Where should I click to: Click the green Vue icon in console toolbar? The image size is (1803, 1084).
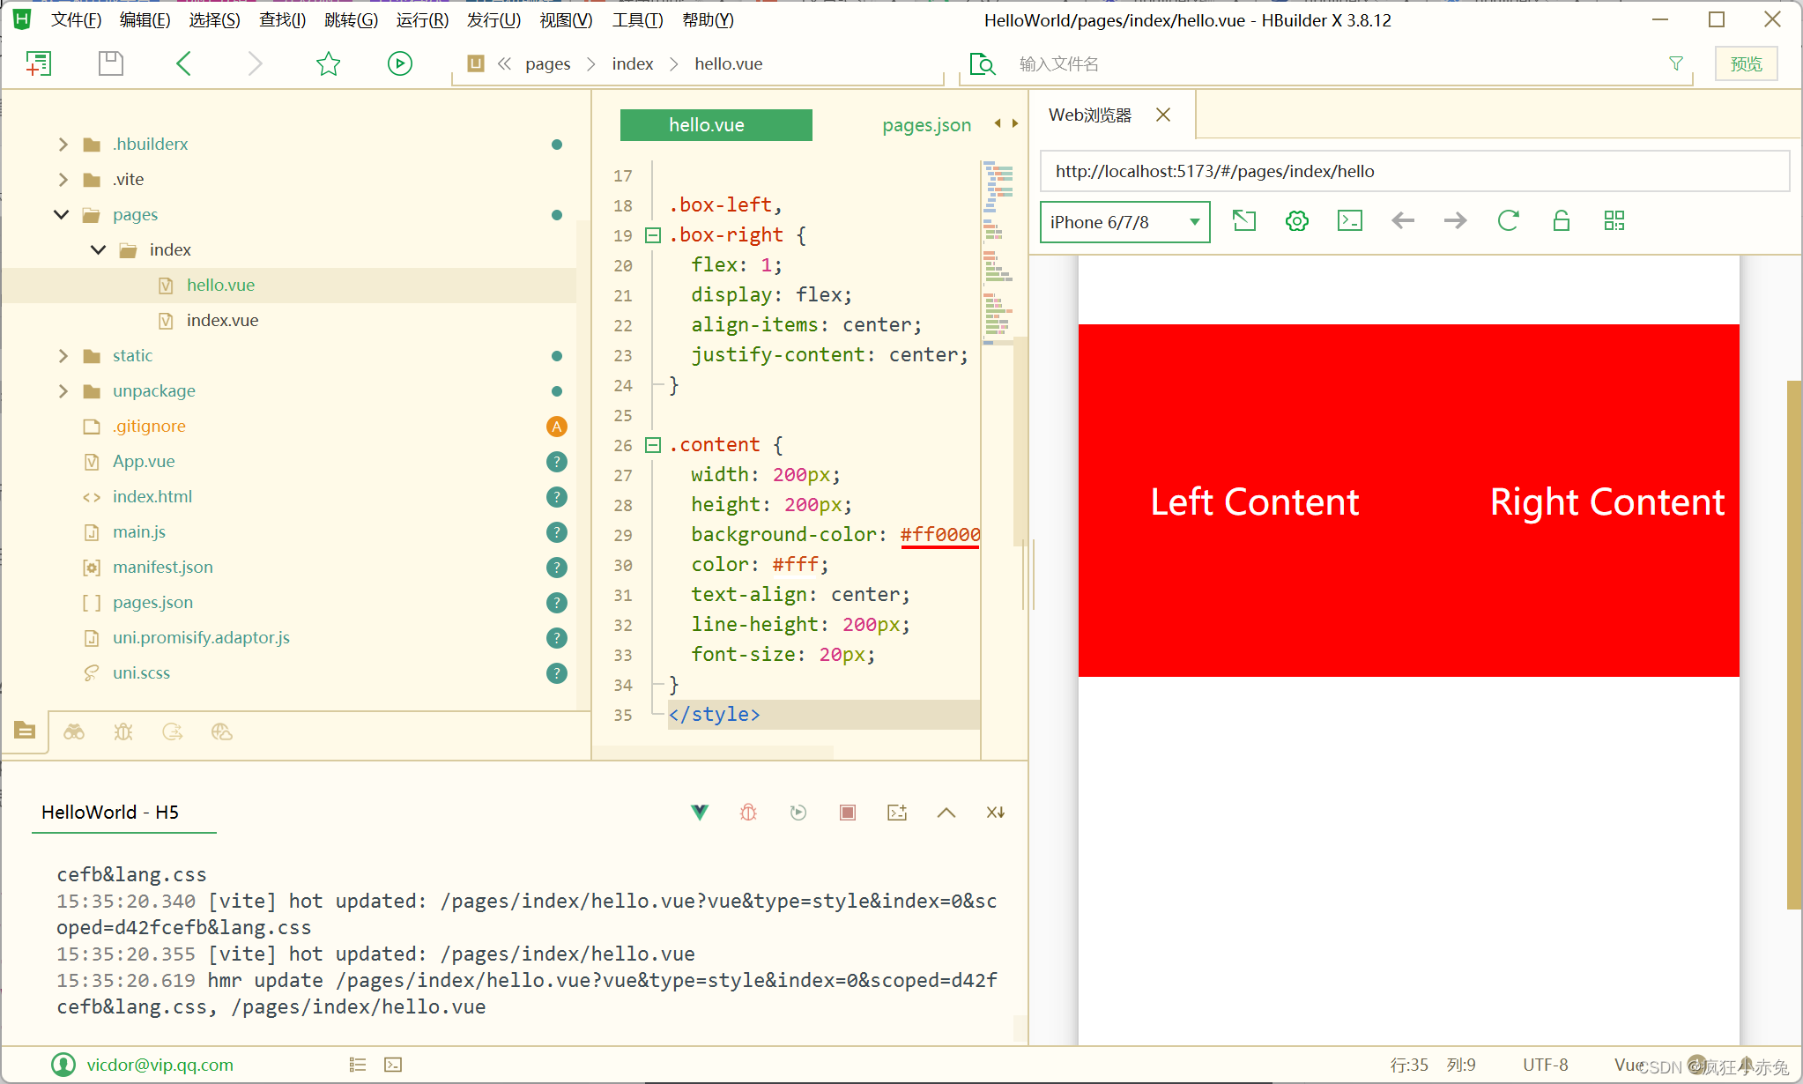700,813
